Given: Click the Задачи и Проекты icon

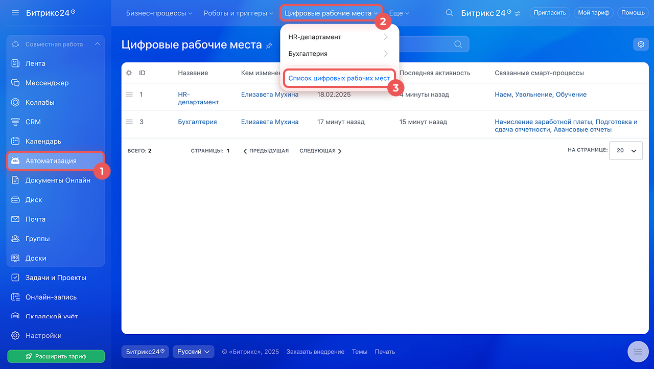Looking at the screenshot, I should (15, 278).
